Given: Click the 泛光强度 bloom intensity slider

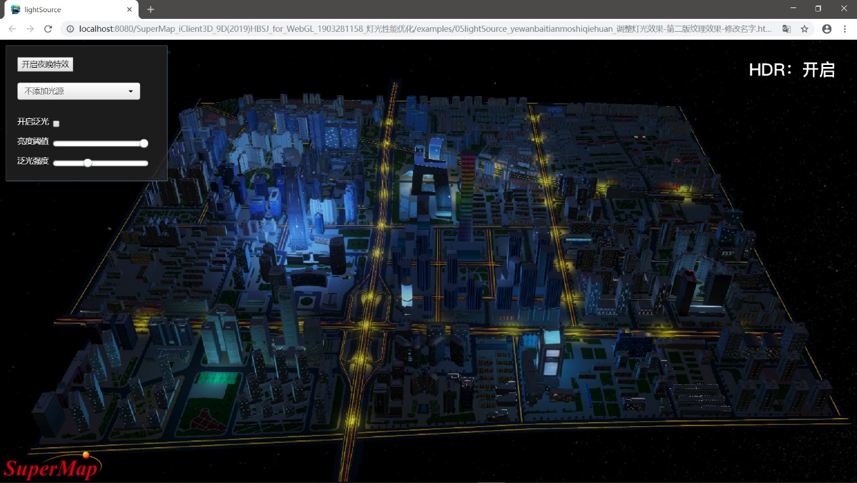Looking at the screenshot, I should pyautogui.click(x=100, y=163).
